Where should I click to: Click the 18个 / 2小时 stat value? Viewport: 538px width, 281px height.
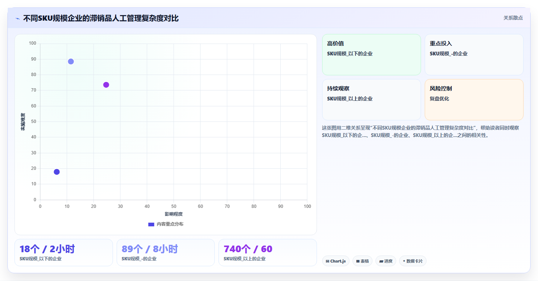point(48,249)
